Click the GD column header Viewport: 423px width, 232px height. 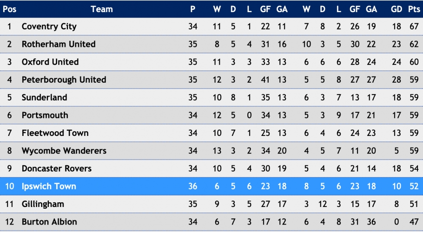tap(397, 9)
